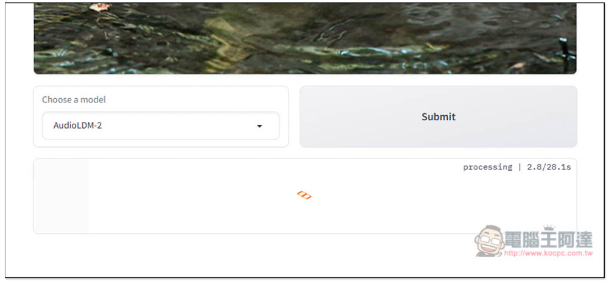Click the 2.8/28.1s progress timer
609x281 pixels.
pos(549,167)
